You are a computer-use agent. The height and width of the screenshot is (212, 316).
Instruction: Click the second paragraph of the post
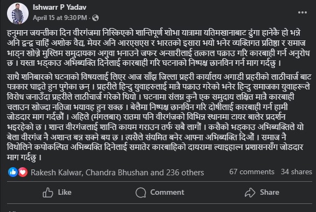[x=159, y=117]
